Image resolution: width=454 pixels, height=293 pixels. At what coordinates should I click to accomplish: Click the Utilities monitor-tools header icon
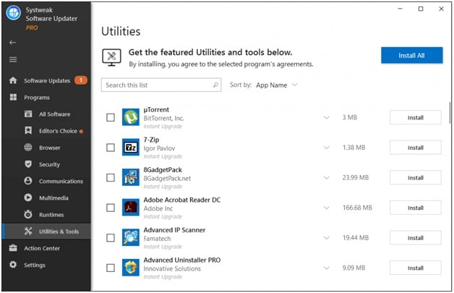(111, 57)
